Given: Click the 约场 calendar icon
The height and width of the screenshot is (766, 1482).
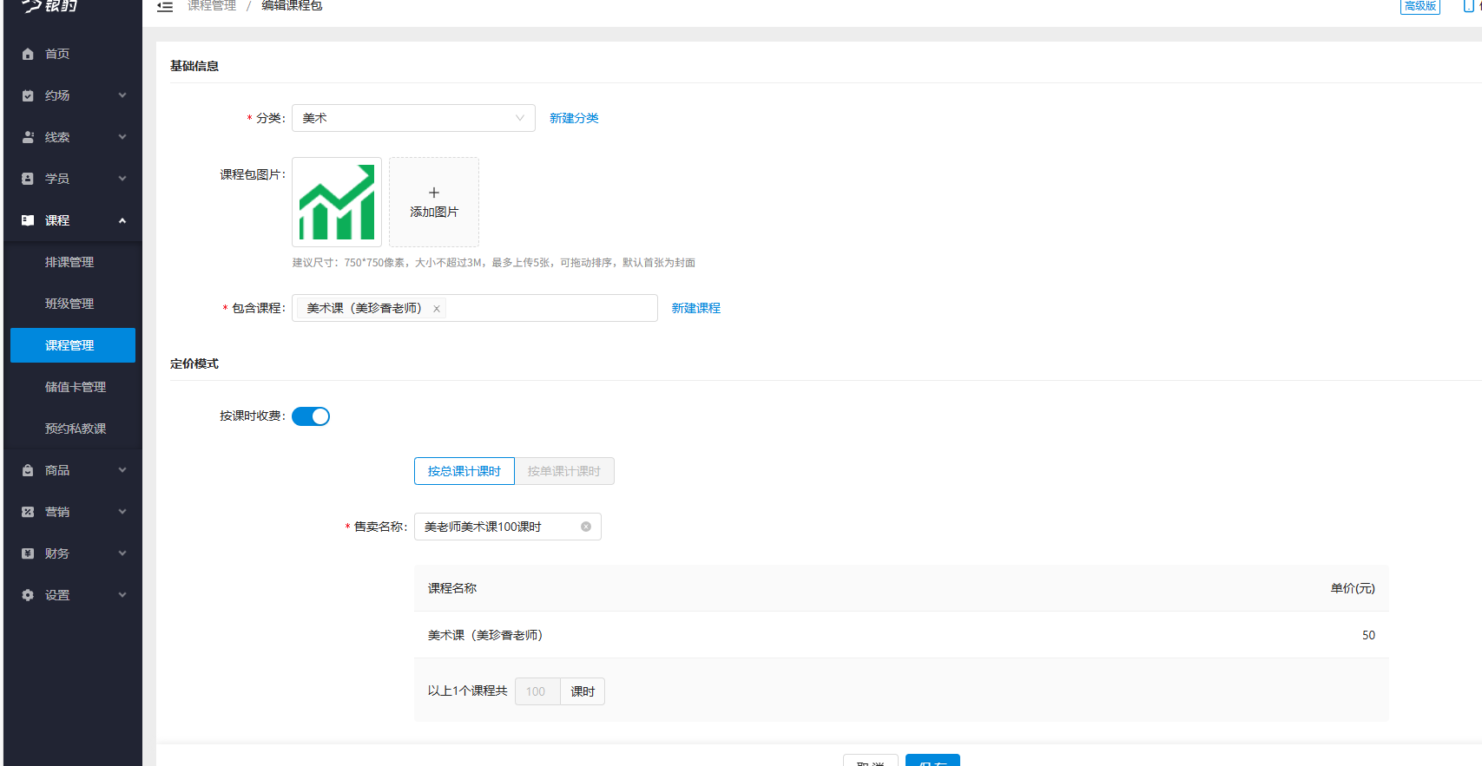Looking at the screenshot, I should click(28, 95).
